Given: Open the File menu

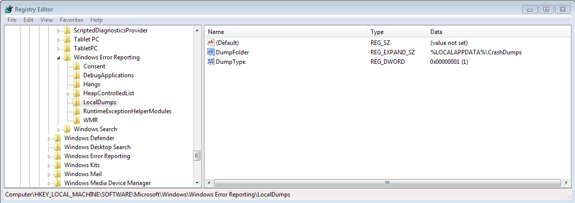Looking at the screenshot, I should (12, 20).
